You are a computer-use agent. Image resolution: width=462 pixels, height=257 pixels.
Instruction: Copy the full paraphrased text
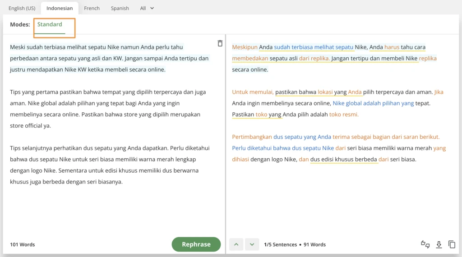point(452,244)
